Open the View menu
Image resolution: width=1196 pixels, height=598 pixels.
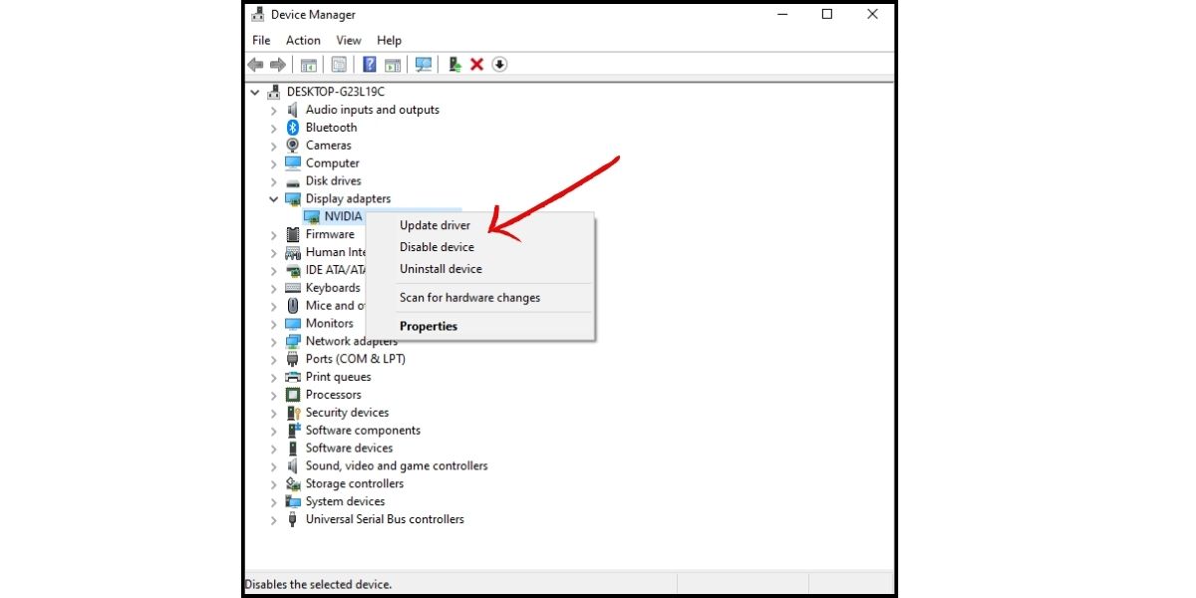click(x=348, y=40)
